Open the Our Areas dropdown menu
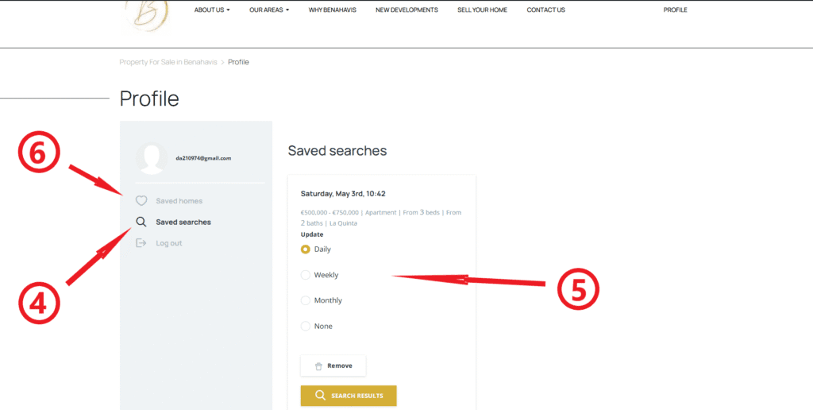 point(268,10)
